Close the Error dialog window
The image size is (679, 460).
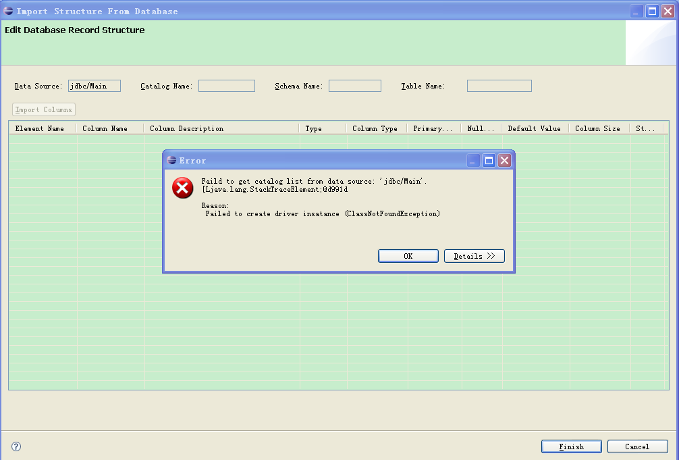[504, 160]
